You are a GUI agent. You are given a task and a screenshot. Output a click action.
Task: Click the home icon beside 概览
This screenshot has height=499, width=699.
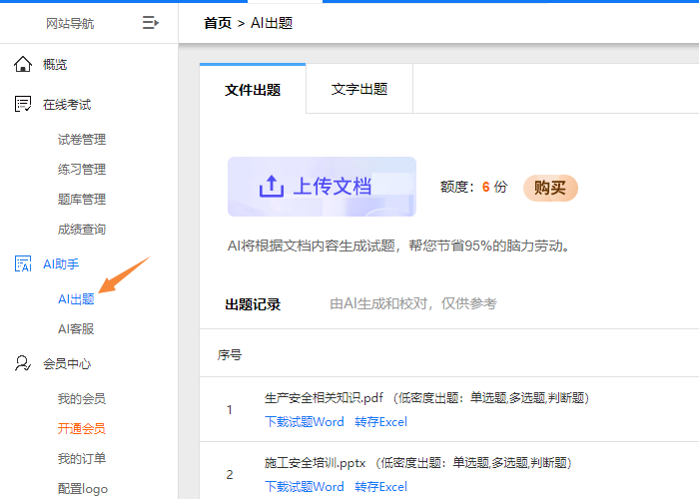coord(23,64)
